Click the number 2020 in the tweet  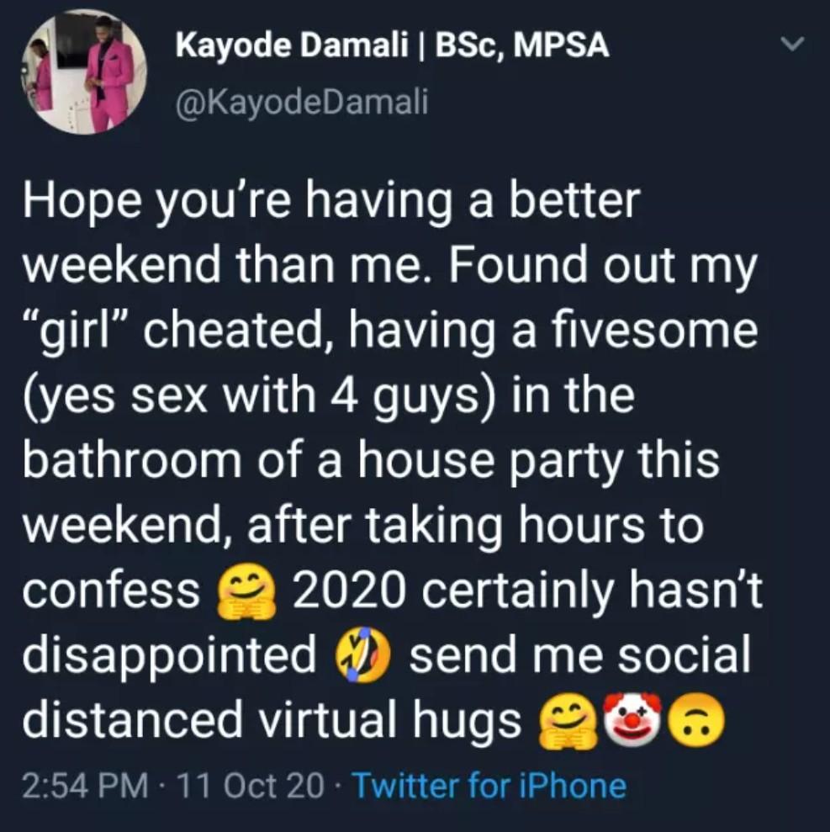[x=351, y=589]
